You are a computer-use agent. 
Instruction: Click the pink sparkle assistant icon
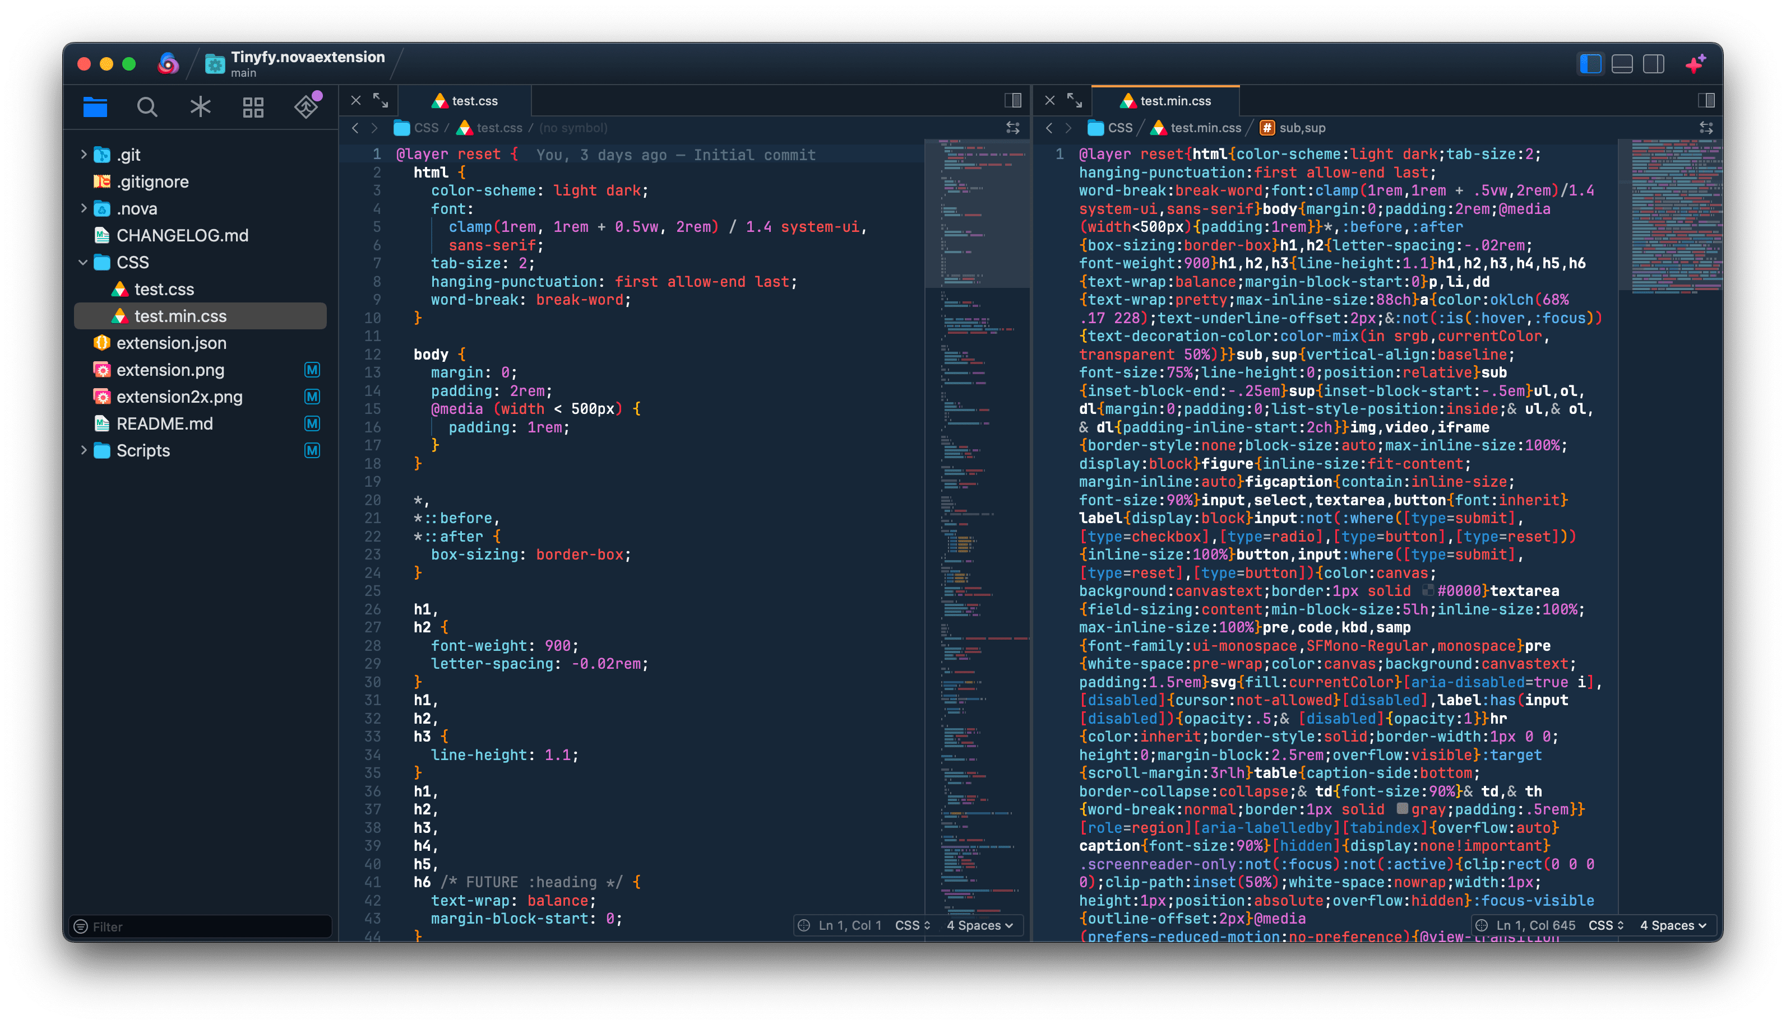(x=1696, y=64)
